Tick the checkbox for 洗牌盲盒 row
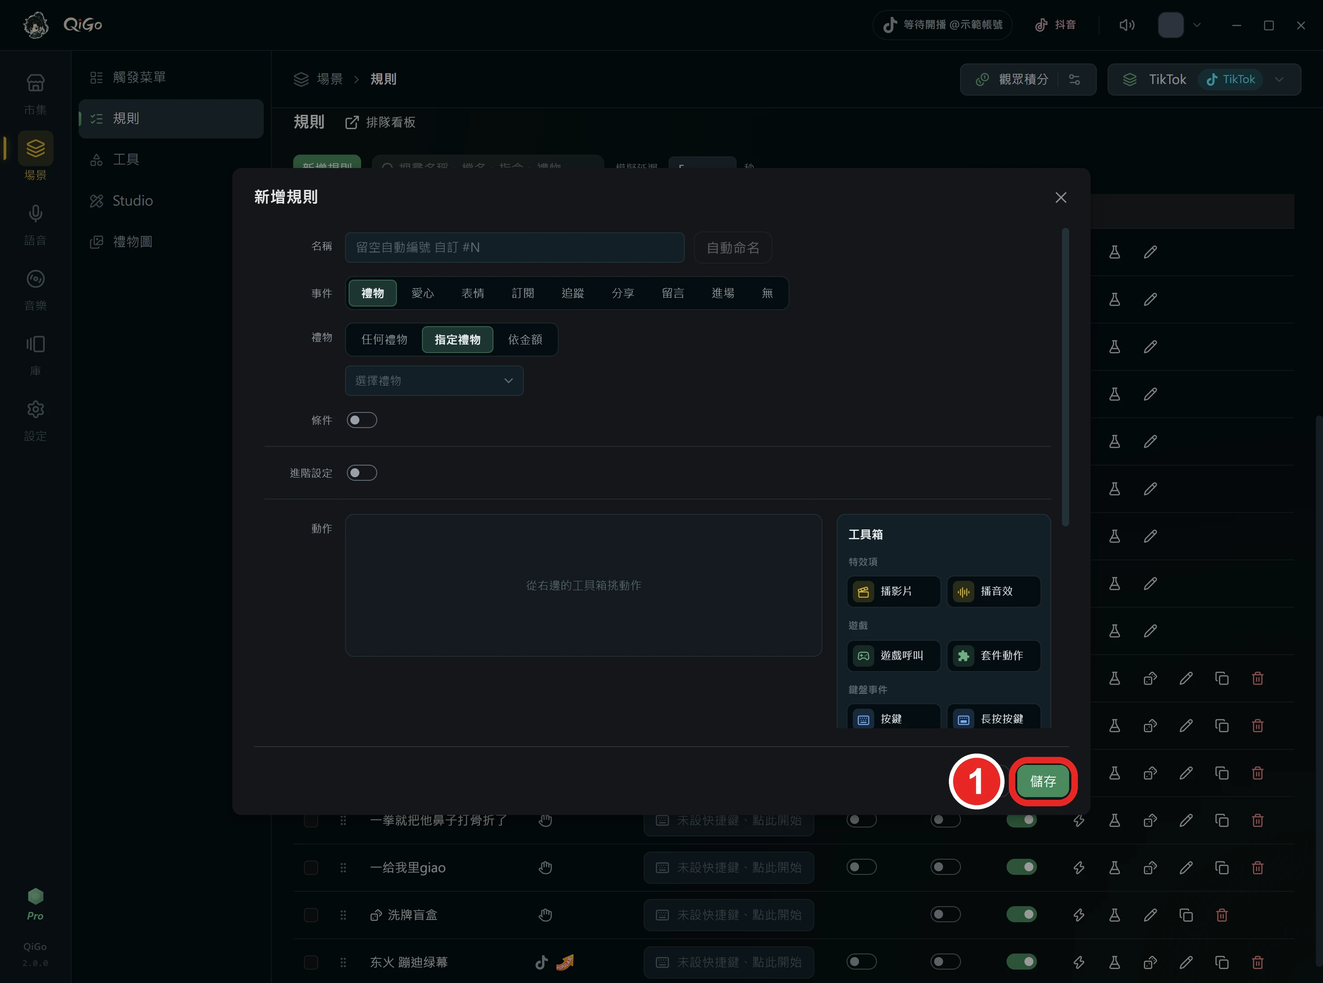This screenshot has width=1323, height=983. [311, 915]
